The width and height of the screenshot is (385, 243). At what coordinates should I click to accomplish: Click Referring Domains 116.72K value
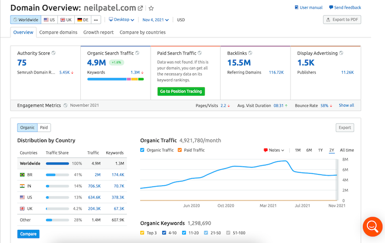point(276,73)
